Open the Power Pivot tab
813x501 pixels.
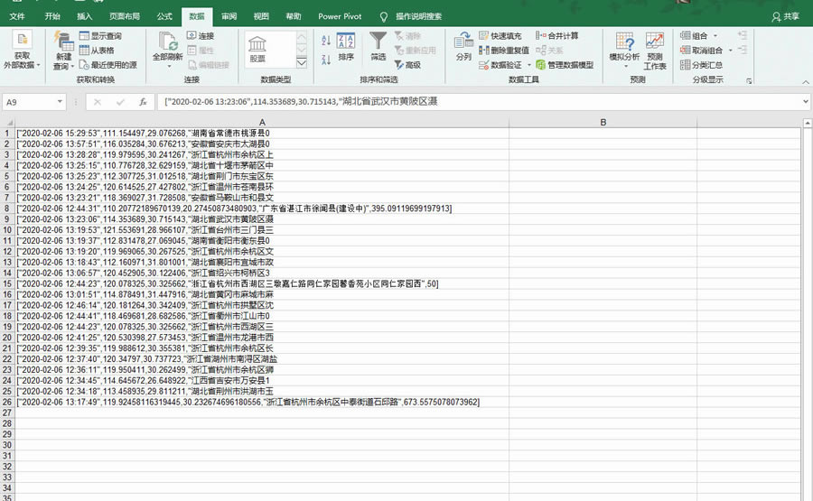(340, 16)
